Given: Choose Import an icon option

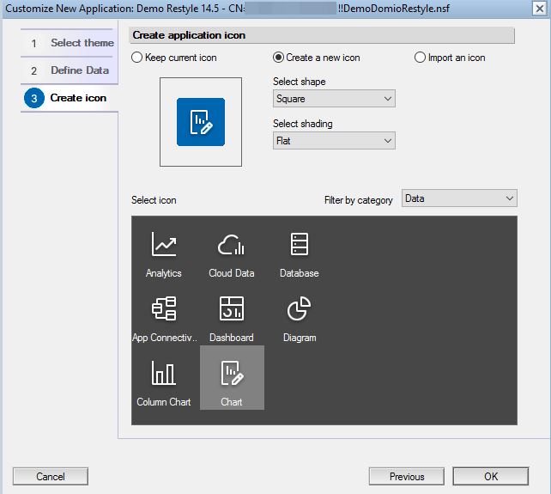Looking at the screenshot, I should [x=450, y=58].
